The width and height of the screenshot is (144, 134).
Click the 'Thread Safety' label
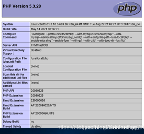click(x=12, y=126)
